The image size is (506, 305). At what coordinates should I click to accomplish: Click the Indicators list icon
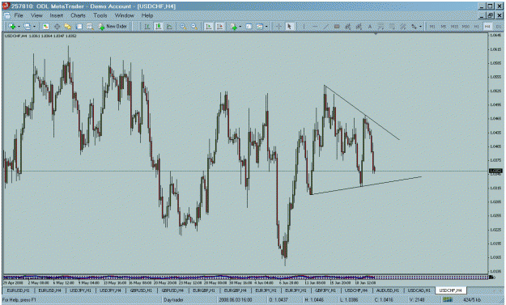(x=234, y=27)
